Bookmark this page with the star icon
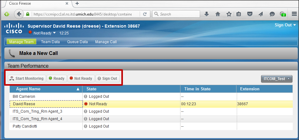The height and width of the screenshot is (140, 299). [x=229, y=14]
